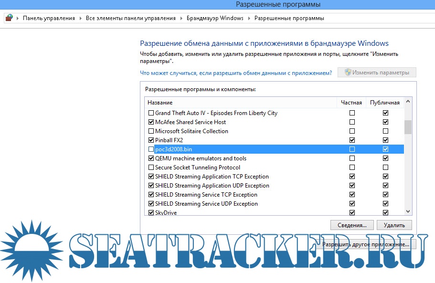The image size is (435, 283).
Task: Expand breadcrumb arrow before Панель управления
Action: click(18, 18)
